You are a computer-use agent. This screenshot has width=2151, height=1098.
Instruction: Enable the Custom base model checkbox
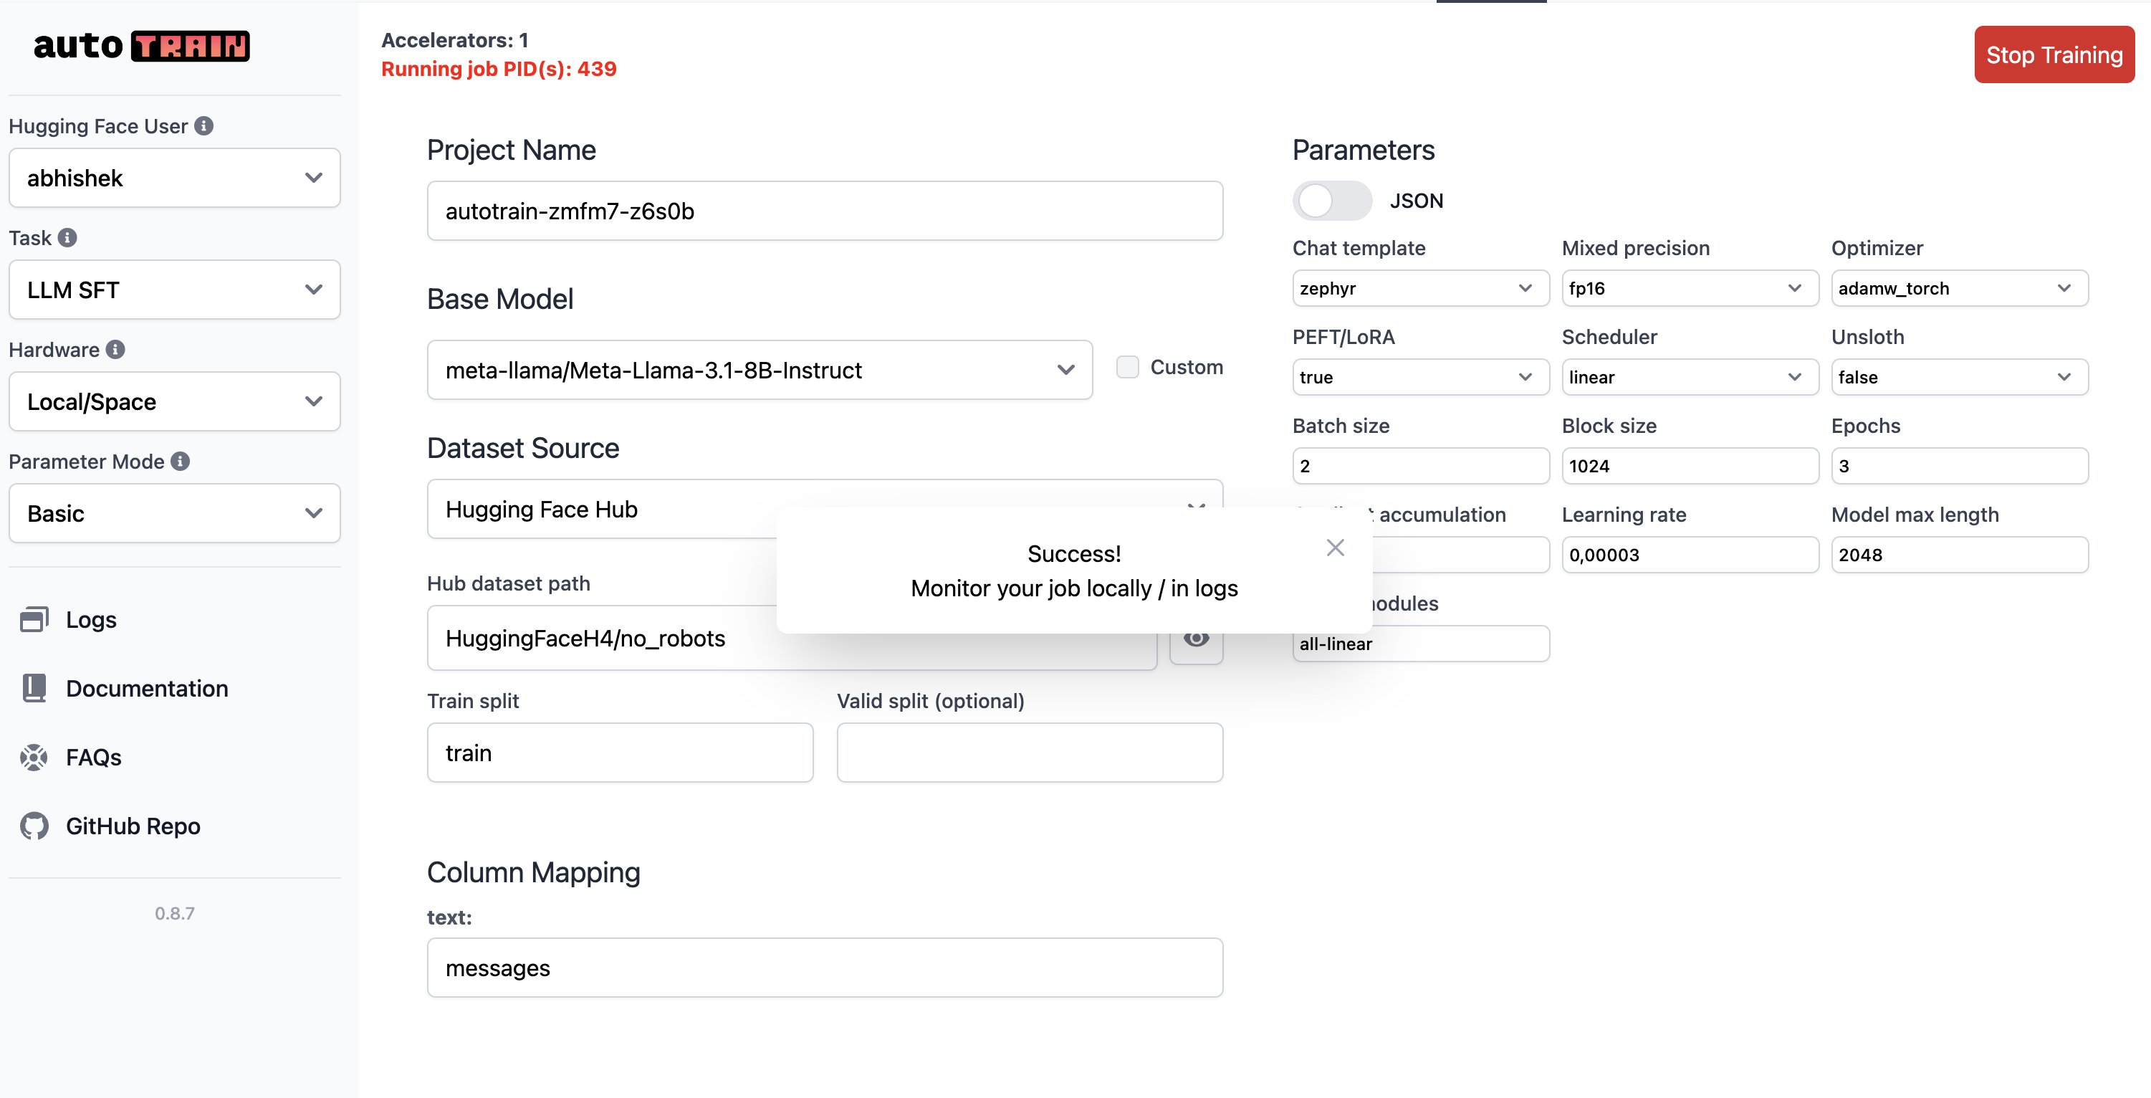pos(1127,366)
